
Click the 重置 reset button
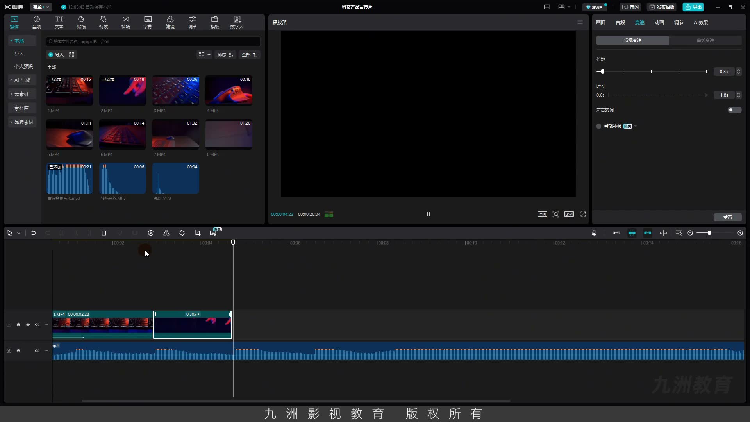click(727, 217)
